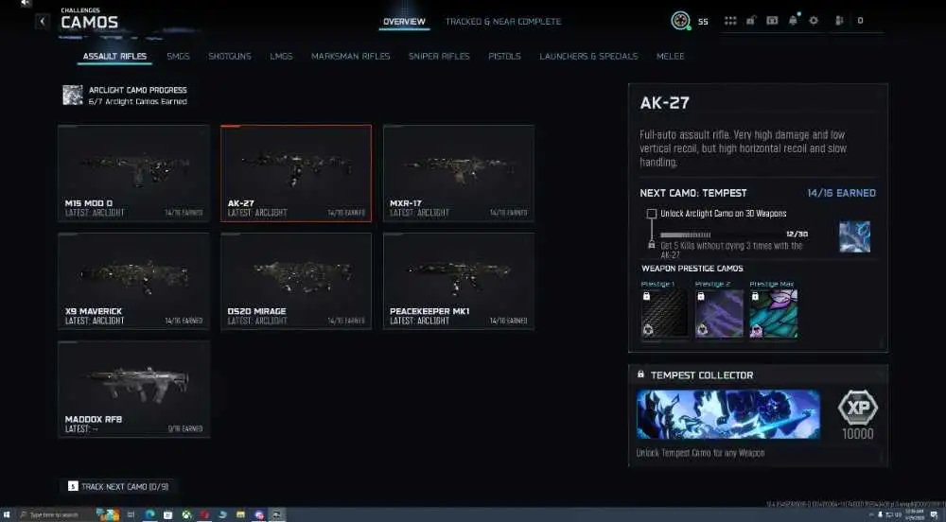Open notifications bell icon
946x522 pixels.
[x=793, y=21]
